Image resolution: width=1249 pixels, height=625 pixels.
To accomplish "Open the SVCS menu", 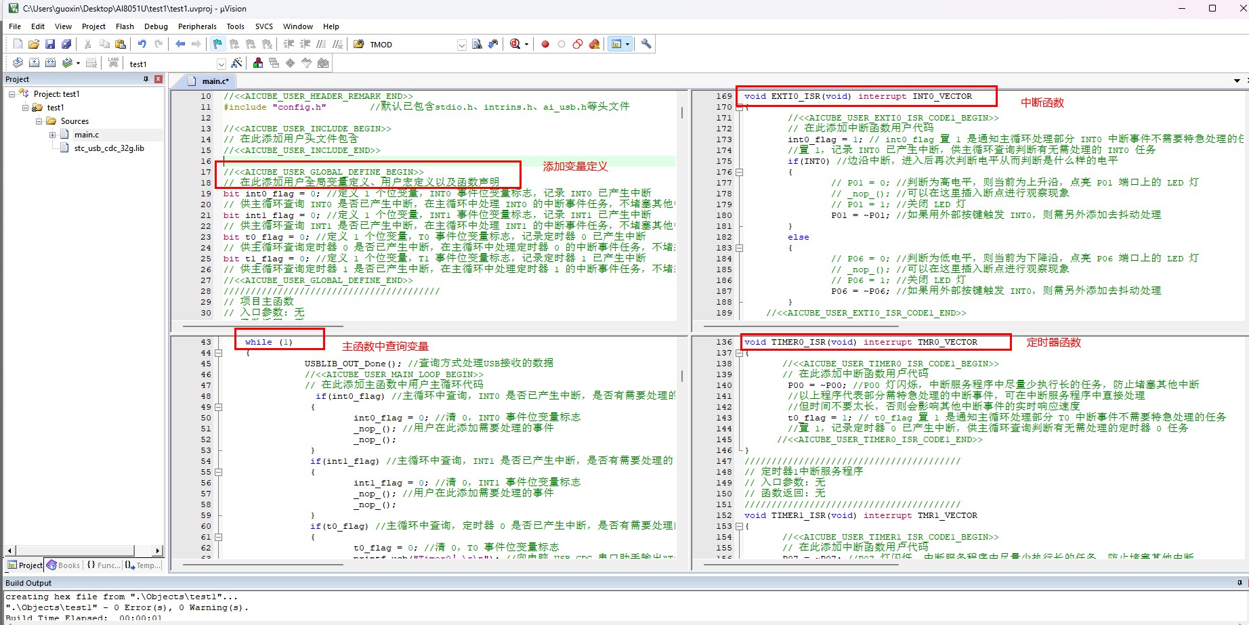I will pyautogui.click(x=264, y=26).
